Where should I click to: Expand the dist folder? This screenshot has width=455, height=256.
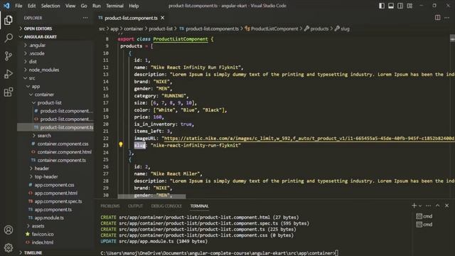pyautogui.click(x=33, y=61)
